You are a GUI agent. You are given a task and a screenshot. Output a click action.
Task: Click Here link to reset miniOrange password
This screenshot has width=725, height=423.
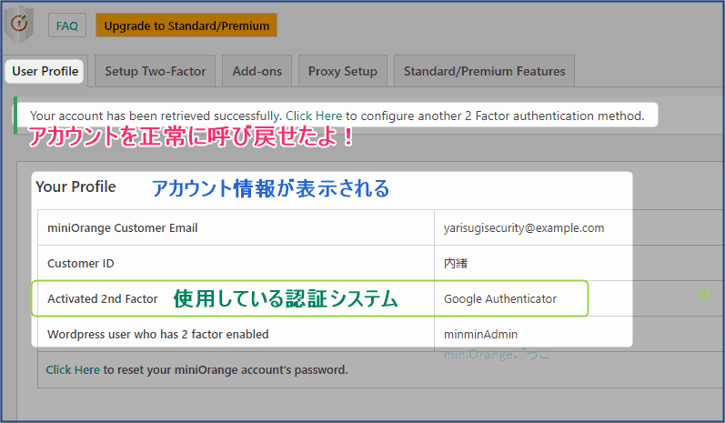pos(73,370)
